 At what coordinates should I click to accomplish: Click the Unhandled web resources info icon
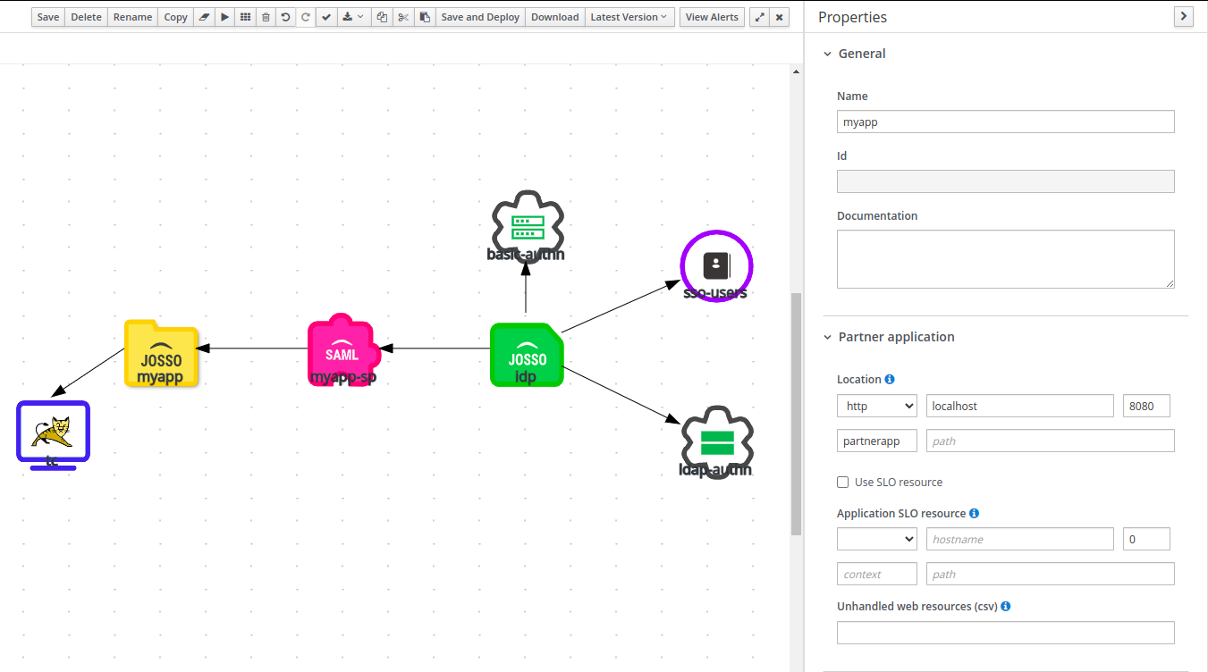click(x=1005, y=607)
